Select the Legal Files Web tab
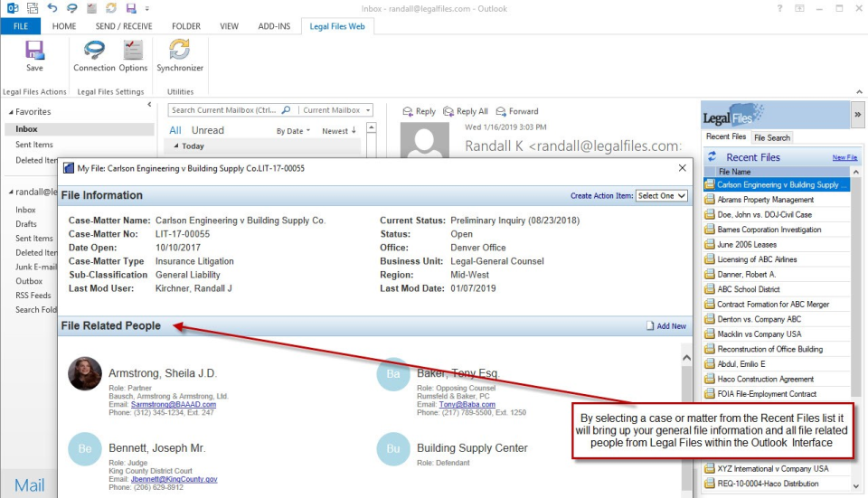This screenshot has height=498, width=868. click(x=337, y=26)
